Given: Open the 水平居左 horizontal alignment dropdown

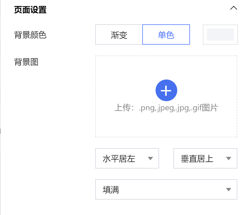Looking at the screenshot, I should (x=127, y=158).
